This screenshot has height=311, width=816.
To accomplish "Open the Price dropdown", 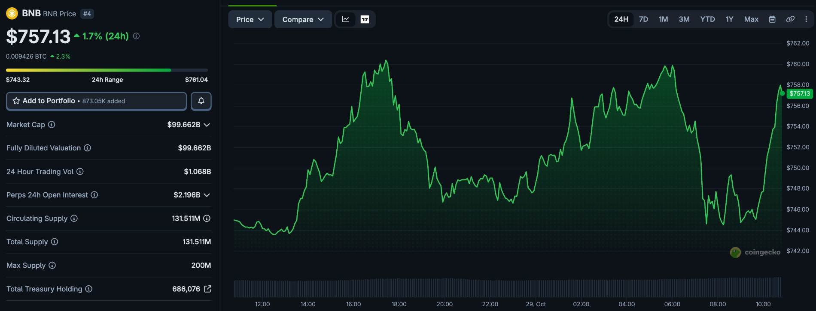I will (x=250, y=19).
